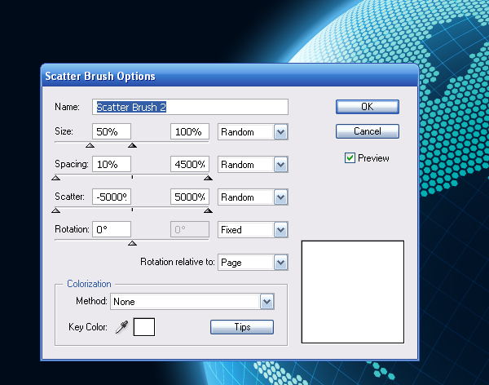Click the Rotation field showing 0°
This screenshot has height=385, width=489.
click(112, 229)
